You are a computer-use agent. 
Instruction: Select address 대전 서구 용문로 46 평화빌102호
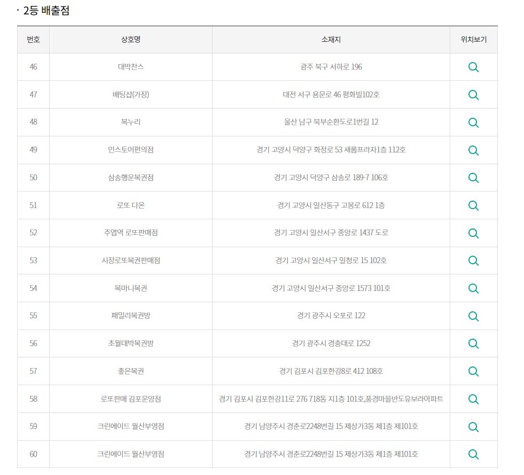pyautogui.click(x=331, y=95)
